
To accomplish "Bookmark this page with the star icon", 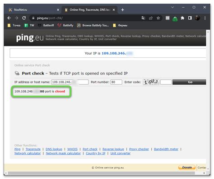I will [x=158, y=18].
